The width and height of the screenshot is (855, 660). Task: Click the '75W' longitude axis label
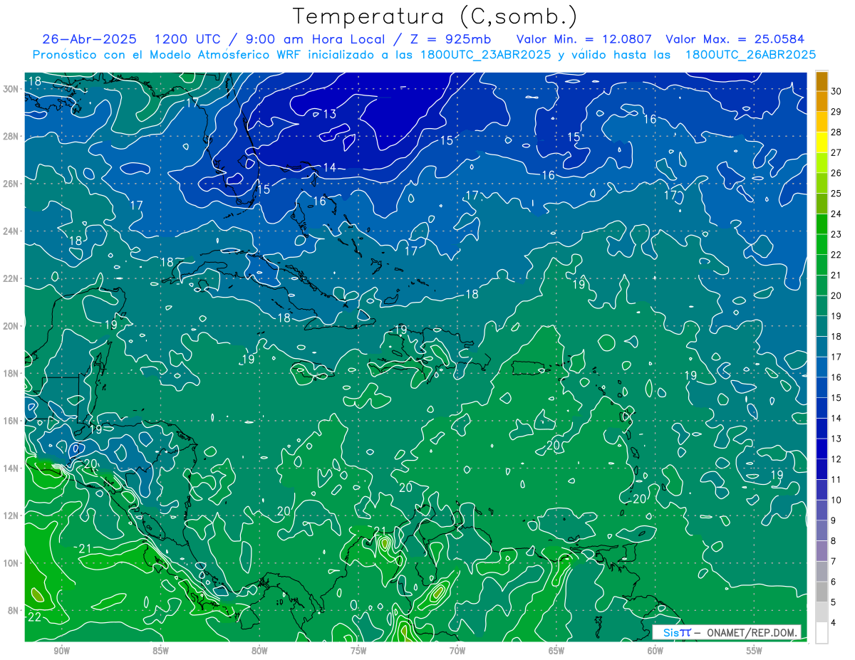pyautogui.click(x=358, y=651)
